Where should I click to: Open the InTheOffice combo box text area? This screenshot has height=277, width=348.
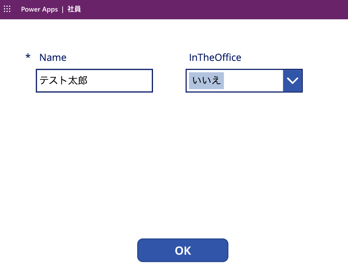click(234, 81)
